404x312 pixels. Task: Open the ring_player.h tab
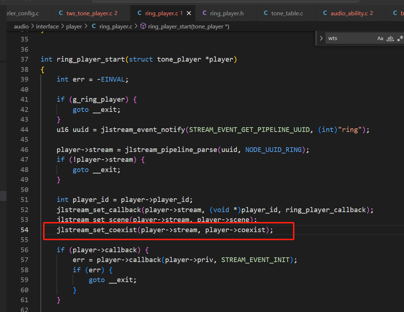pyautogui.click(x=226, y=13)
